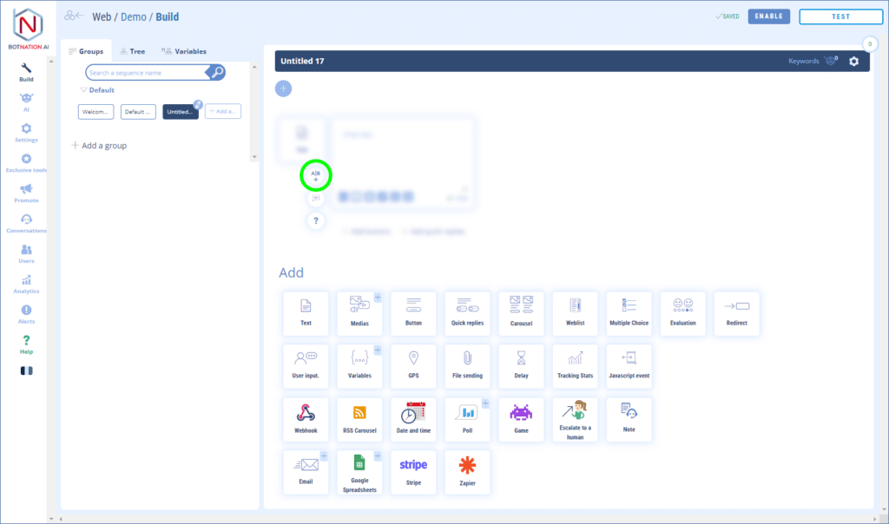Add a Carousel element
The height and width of the screenshot is (524, 889).
pyautogui.click(x=521, y=313)
